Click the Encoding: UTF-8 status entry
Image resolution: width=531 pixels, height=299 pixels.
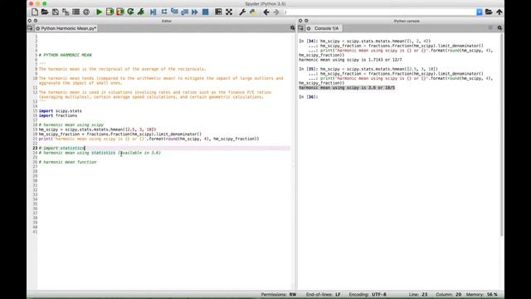click(x=368, y=295)
